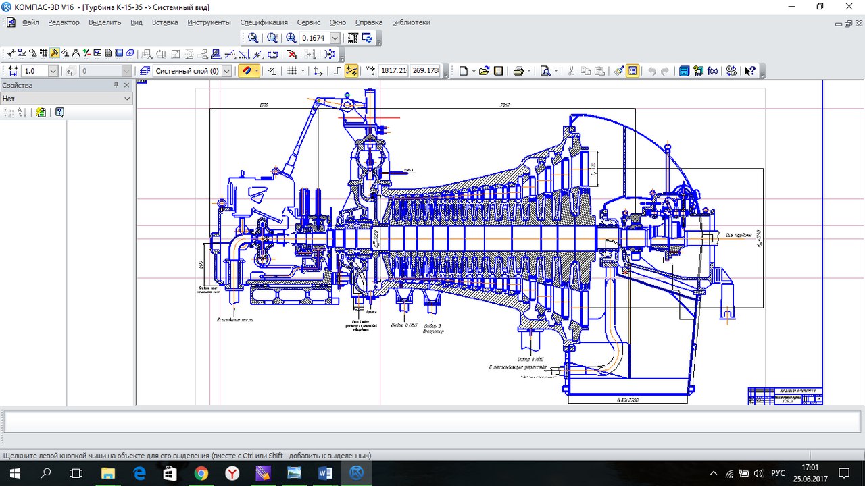Screen dimensions: 865x486
Task: Click the blue document manager icon
Action: click(684, 71)
